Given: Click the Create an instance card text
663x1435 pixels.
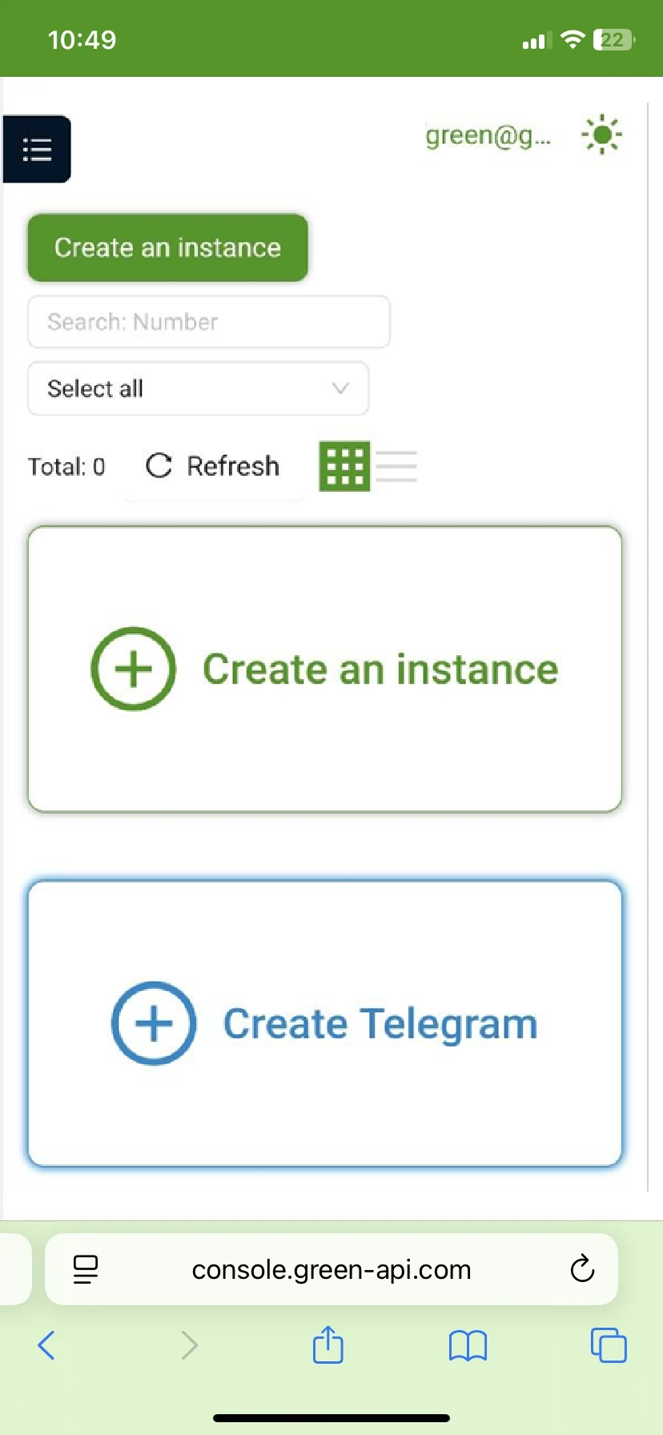Looking at the screenshot, I should [380, 669].
